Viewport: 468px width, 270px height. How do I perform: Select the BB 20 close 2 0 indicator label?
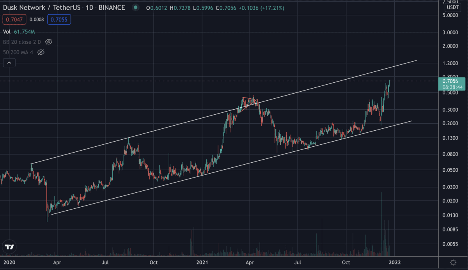point(22,41)
